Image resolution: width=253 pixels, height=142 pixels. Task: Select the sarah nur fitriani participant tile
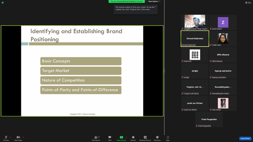[x=195, y=103]
